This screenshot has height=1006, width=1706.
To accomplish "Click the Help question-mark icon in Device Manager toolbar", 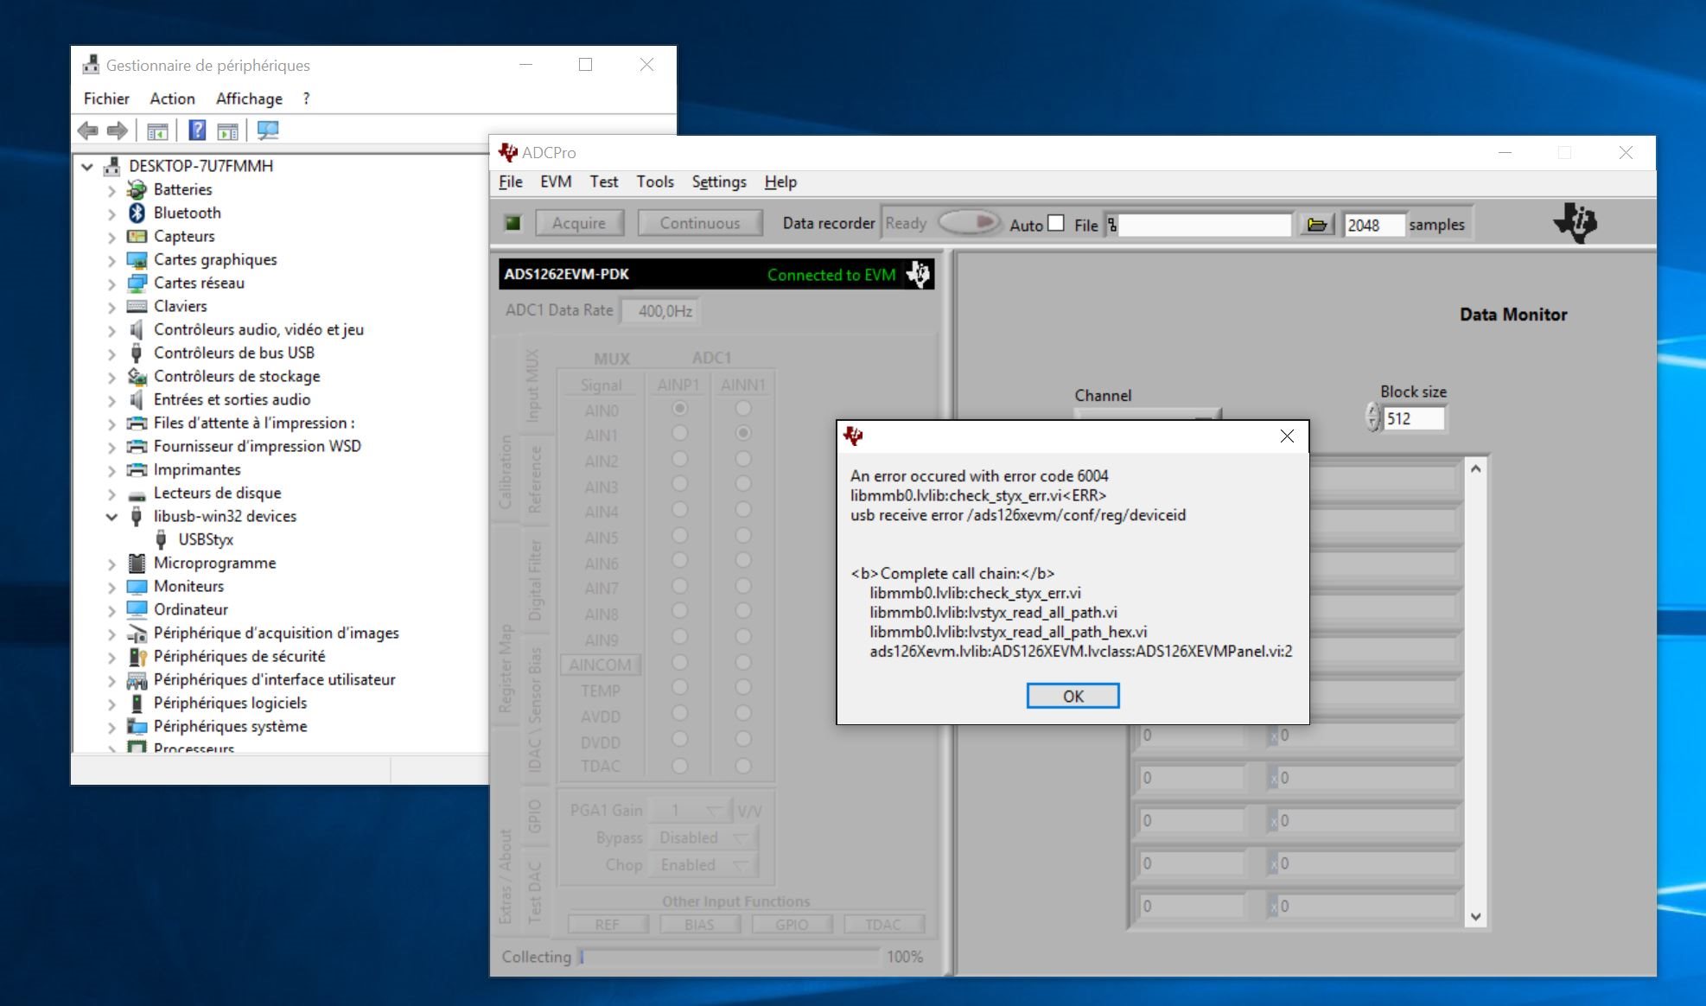I will click(x=197, y=131).
